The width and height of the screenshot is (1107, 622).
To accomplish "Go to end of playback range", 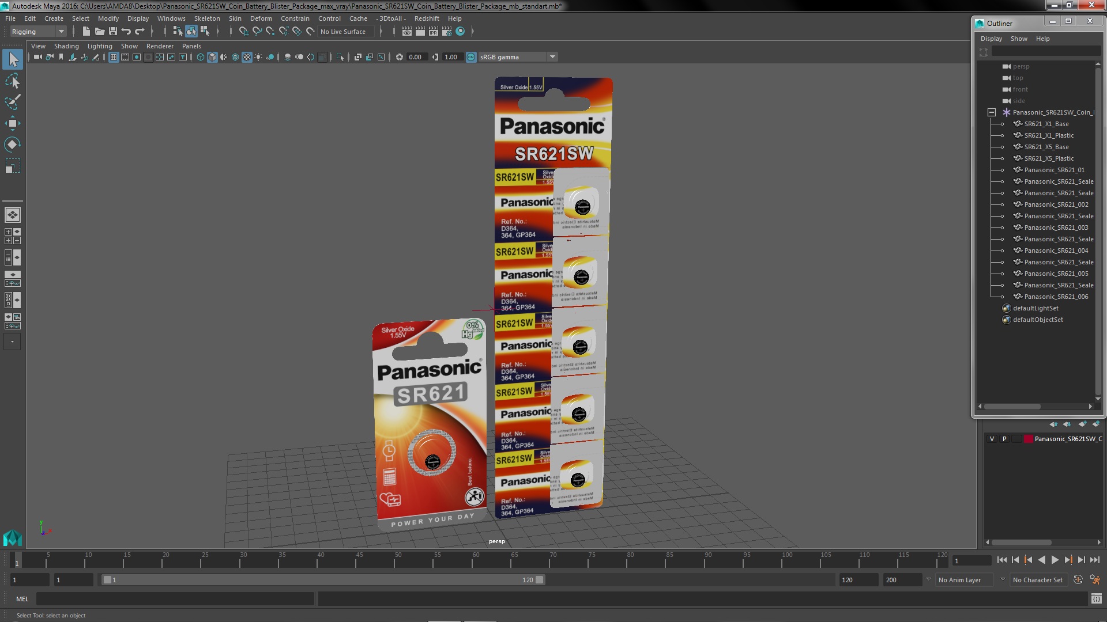I will coord(1094,560).
